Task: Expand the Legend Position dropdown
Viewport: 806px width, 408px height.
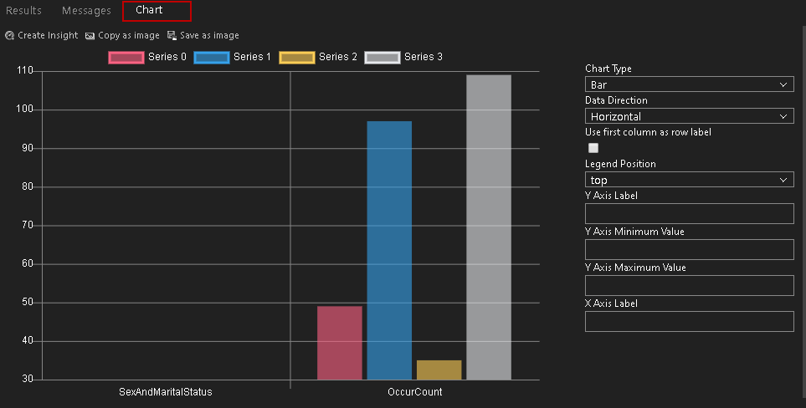Action: click(689, 180)
